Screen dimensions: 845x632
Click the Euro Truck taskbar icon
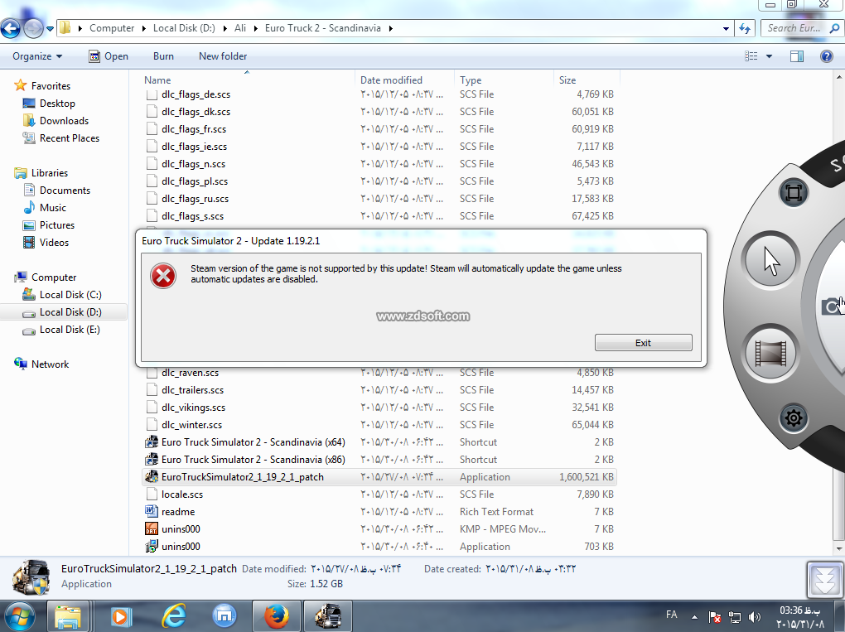pyautogui.click(x=327, y=616)
